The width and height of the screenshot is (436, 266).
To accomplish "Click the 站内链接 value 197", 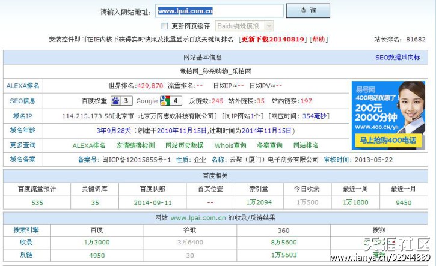I will click(306, 101).
